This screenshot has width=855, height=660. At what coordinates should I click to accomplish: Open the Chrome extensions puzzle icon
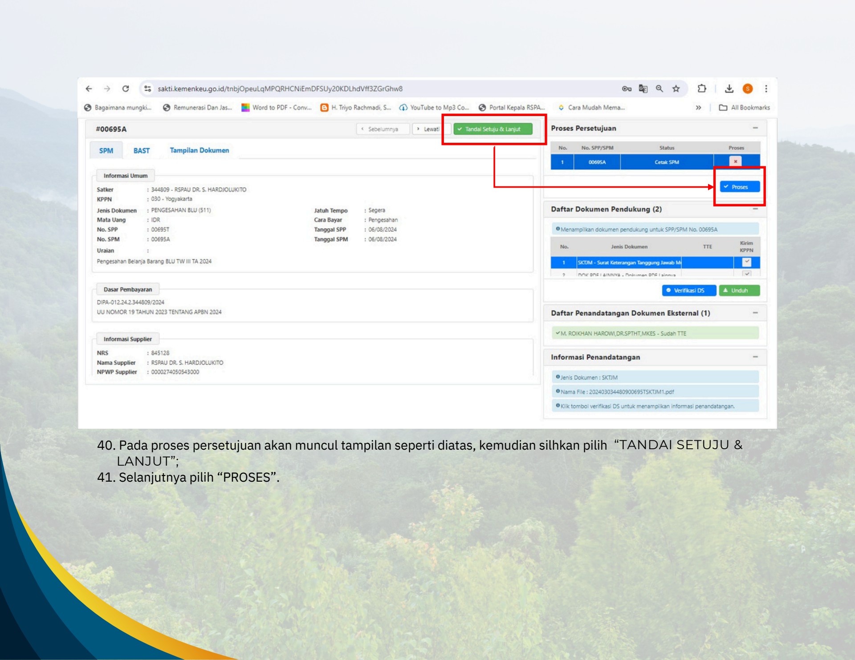(702, 89)
